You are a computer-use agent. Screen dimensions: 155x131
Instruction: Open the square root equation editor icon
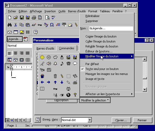[58, 25]
